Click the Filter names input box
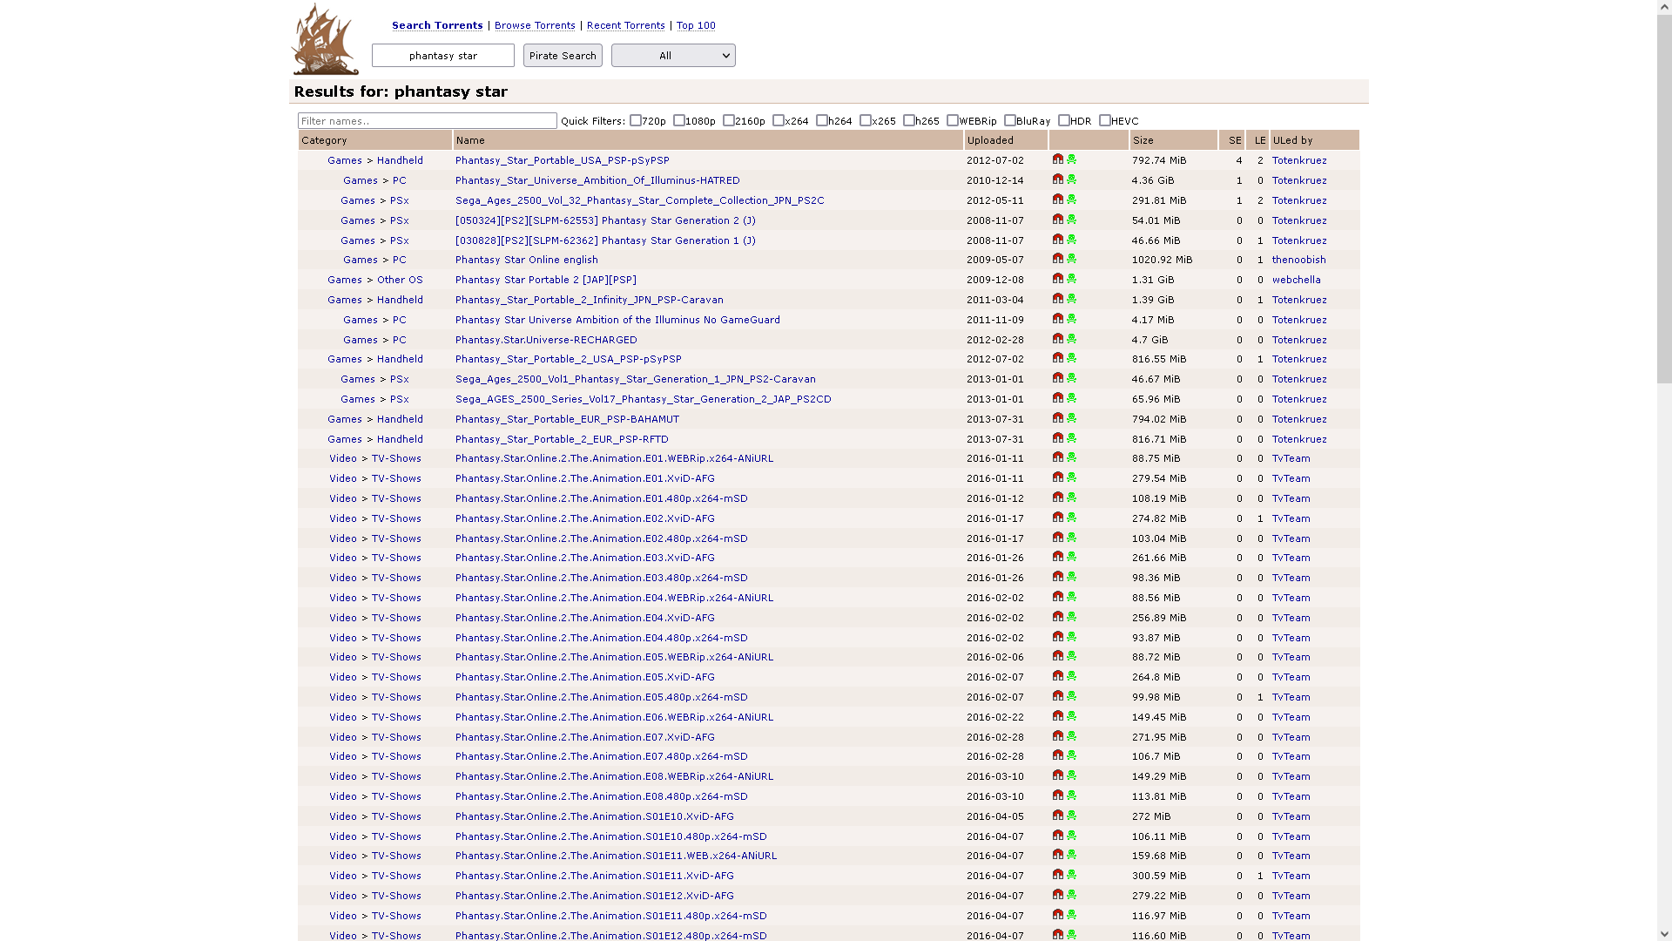The height and width of the screenshot is (941, 1672). tap(428, 121)
